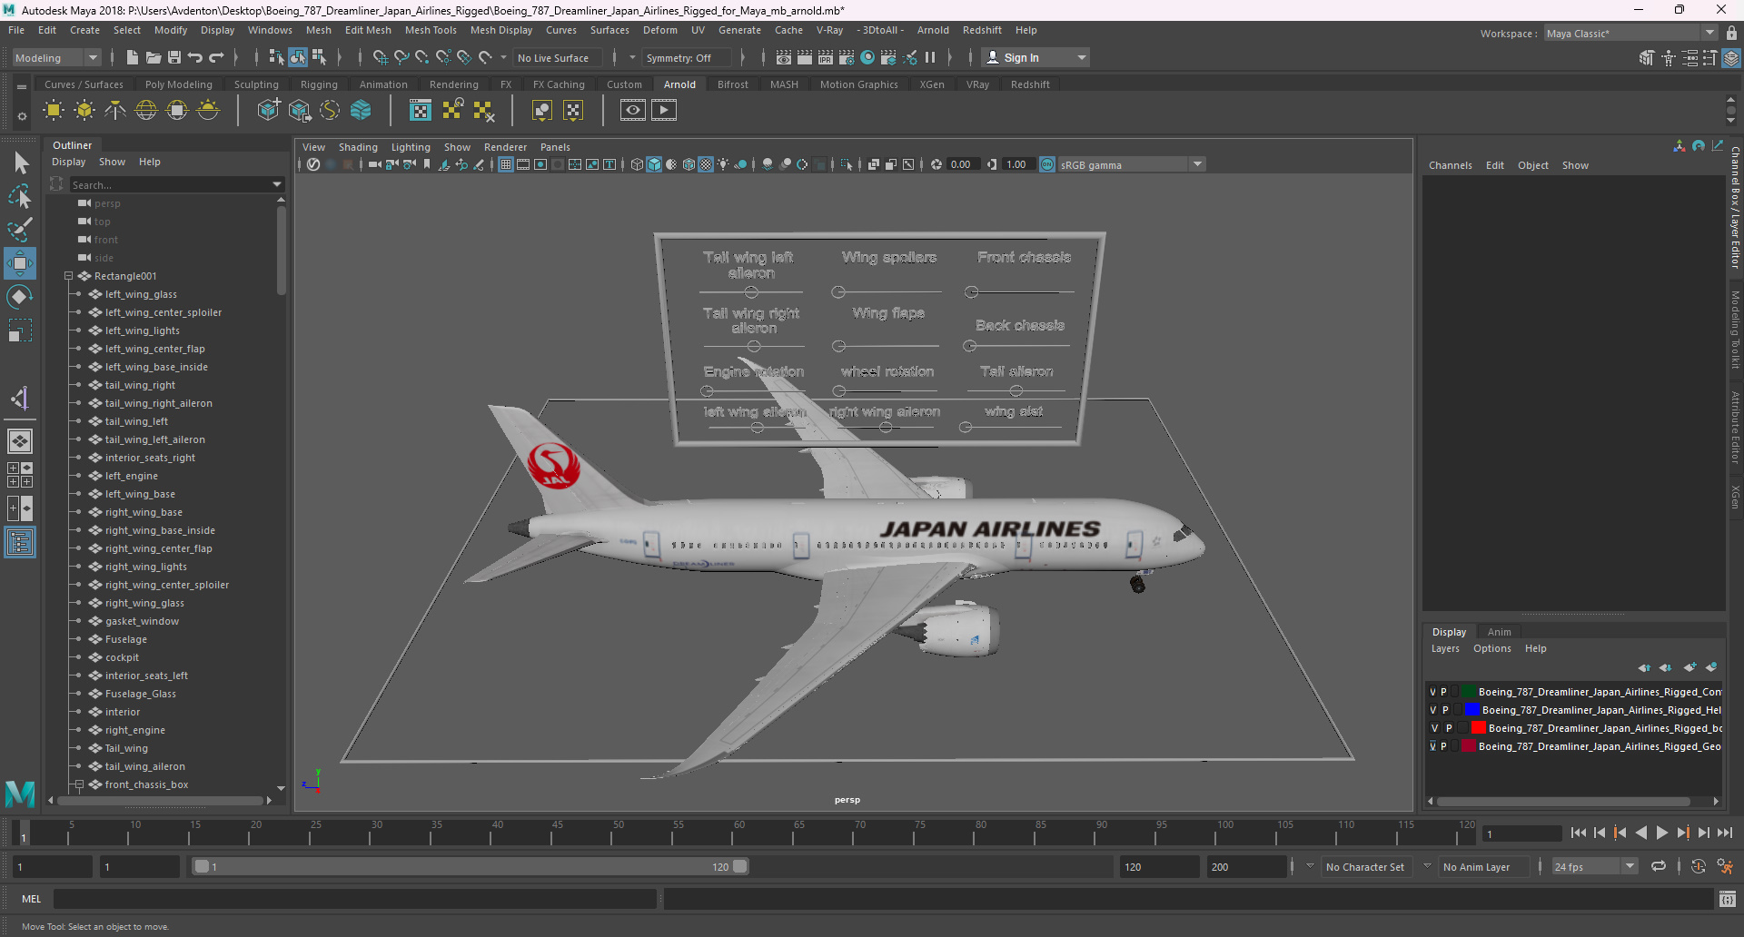The width and height of the screenshot is (1744, 937).
Task: Select the Arnold area light shelf icon
Action: coord(54,111)
